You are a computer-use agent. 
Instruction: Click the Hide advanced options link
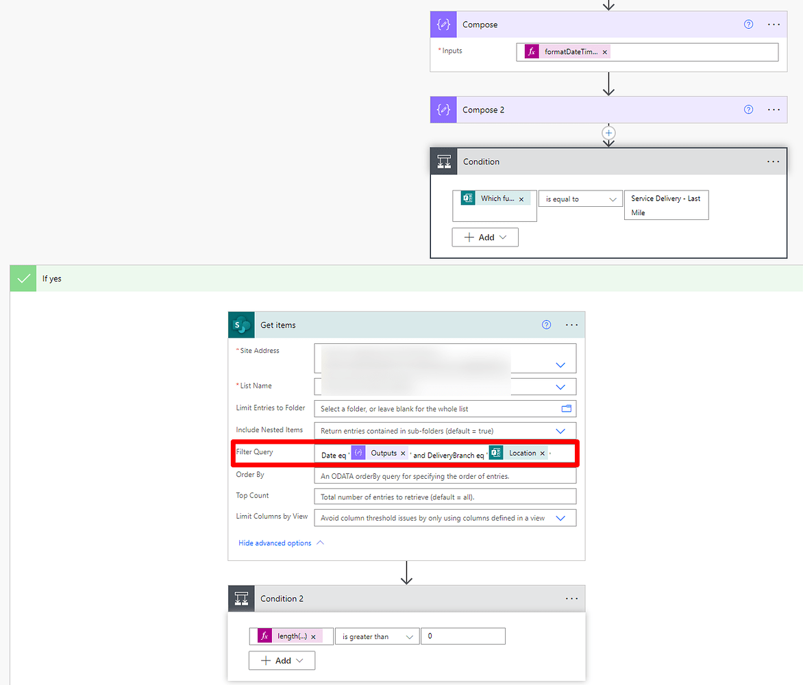[273, 542]
